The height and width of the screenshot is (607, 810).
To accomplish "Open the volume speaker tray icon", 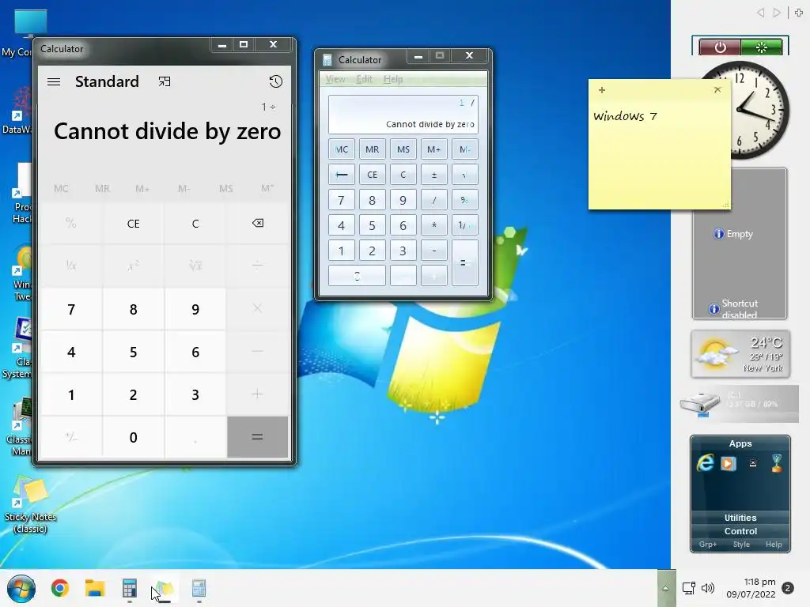I will [708, 588].
